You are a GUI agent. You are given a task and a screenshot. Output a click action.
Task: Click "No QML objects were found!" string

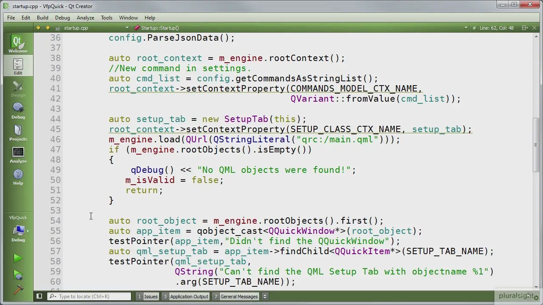274,170
